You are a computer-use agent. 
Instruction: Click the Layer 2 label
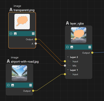(74, 57)
